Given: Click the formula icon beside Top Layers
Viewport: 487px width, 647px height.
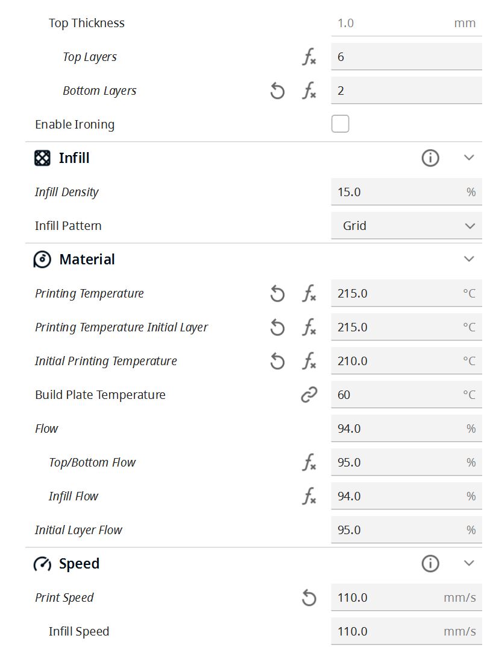Looking at the screenshot, I should (x=309, y=57).
